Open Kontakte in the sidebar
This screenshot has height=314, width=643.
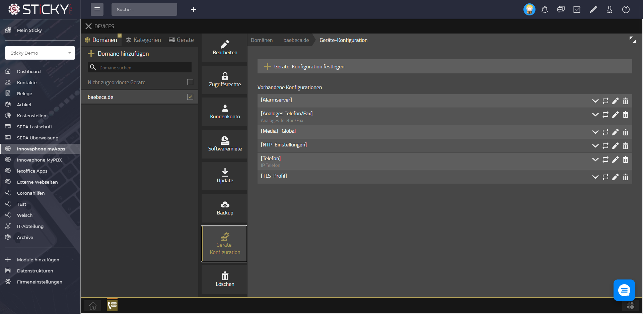tap(27, 82)
